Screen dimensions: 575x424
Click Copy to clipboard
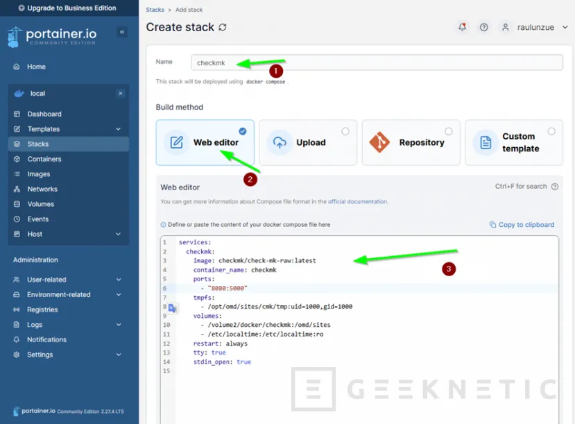[522, 225]
